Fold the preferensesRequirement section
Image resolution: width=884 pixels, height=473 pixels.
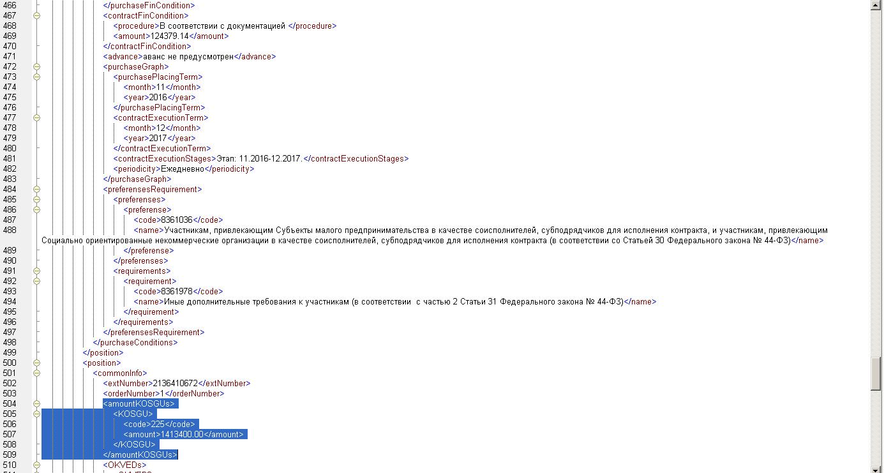point(36,189)
